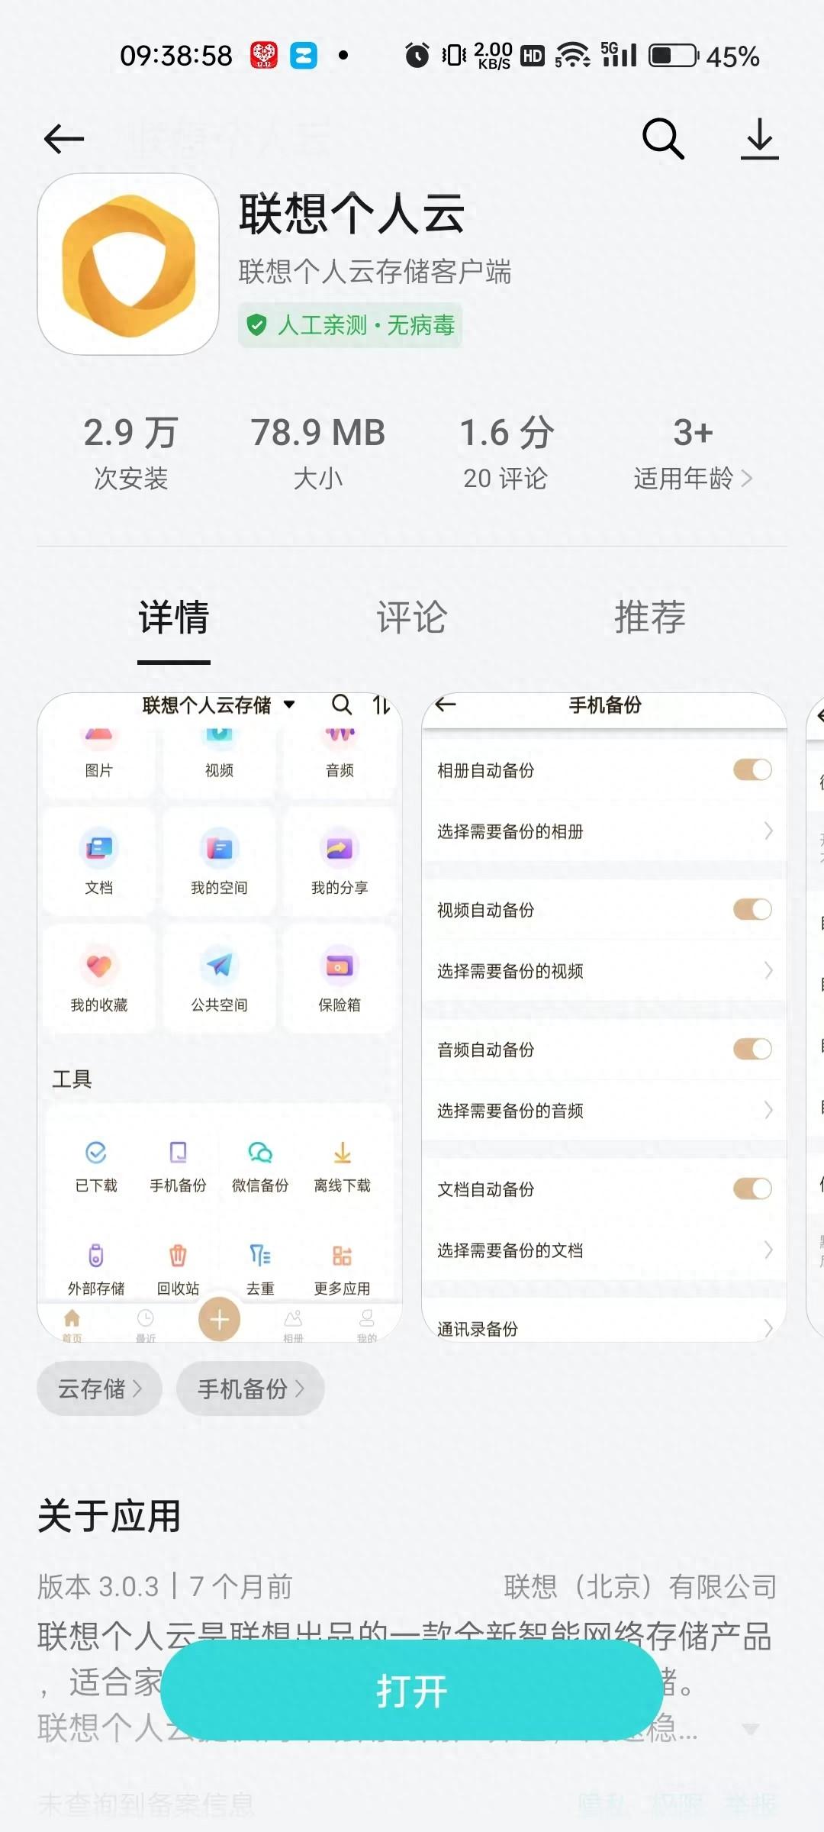Tap the 云存储 category tag
Image resolution: width=824 pixels, height=1832 pixels.
tap(100, 1389)
